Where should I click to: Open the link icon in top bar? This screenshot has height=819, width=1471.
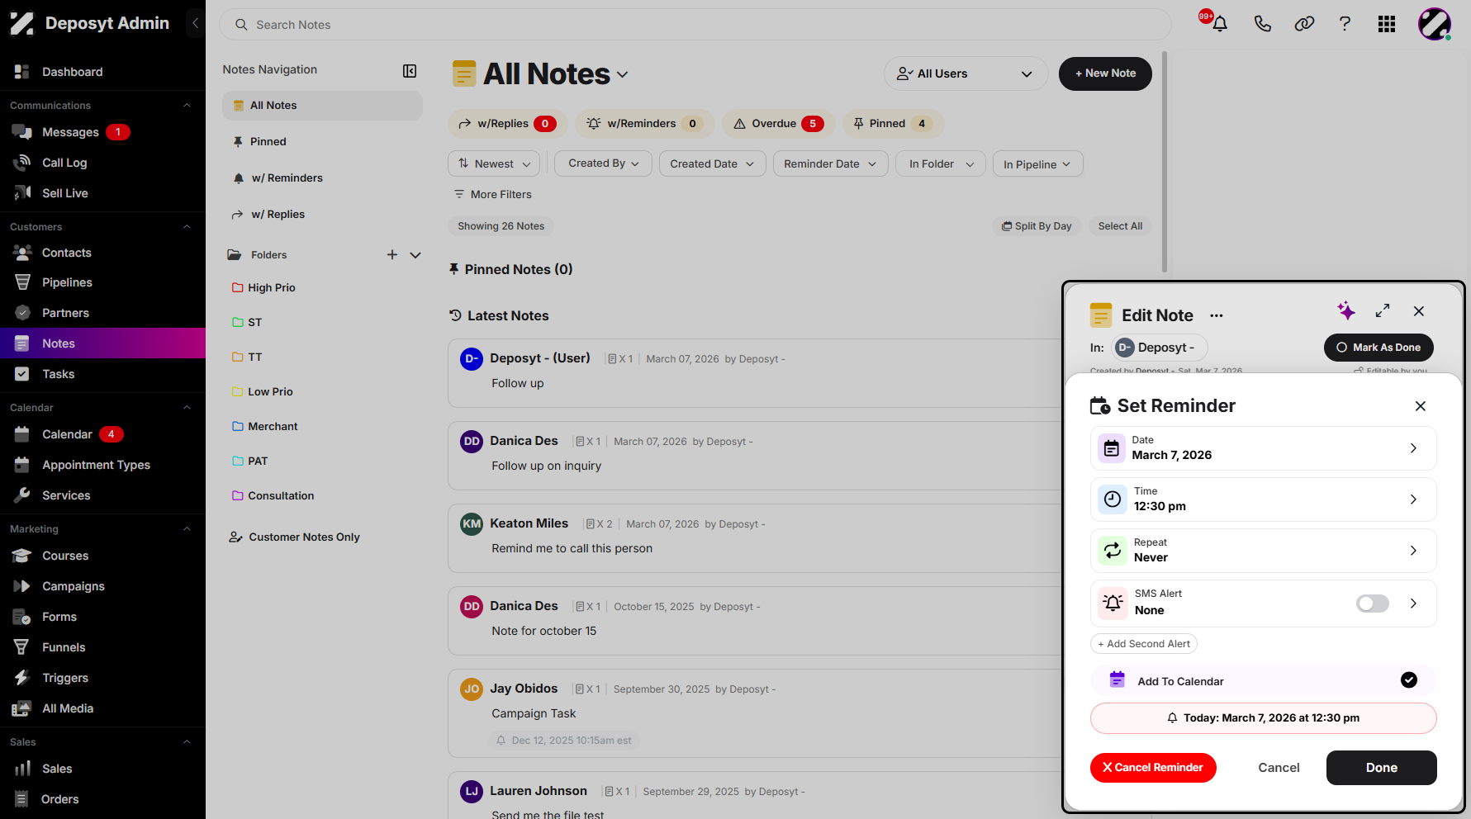(x=1304, y=24)
